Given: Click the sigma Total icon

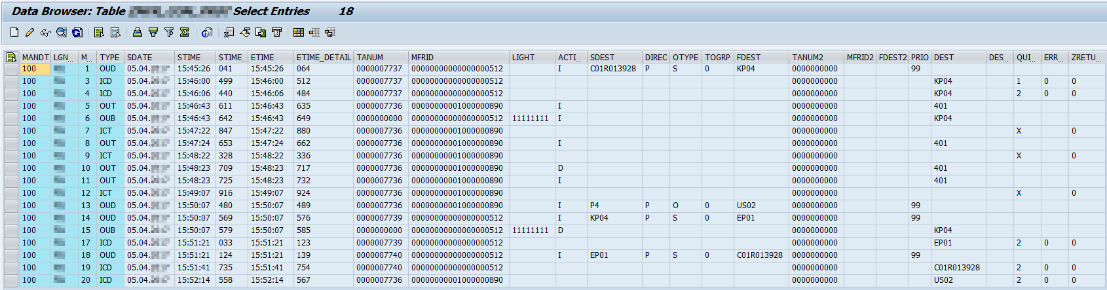Looking at the screenshot, I should point(185,32).
